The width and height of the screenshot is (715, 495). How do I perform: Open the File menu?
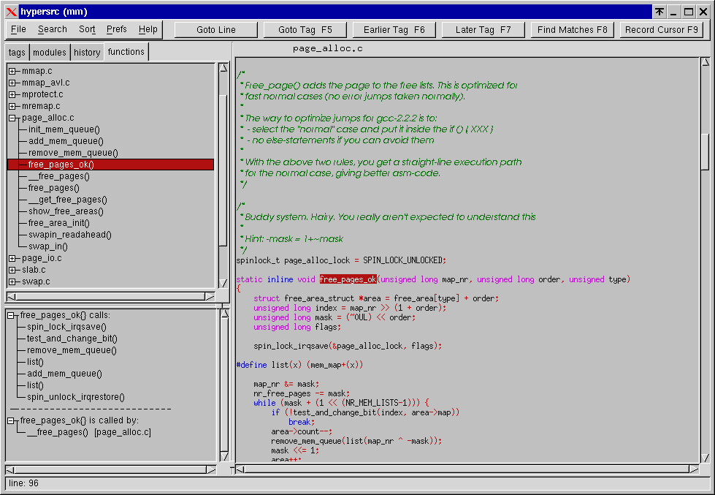click(18, 29)
